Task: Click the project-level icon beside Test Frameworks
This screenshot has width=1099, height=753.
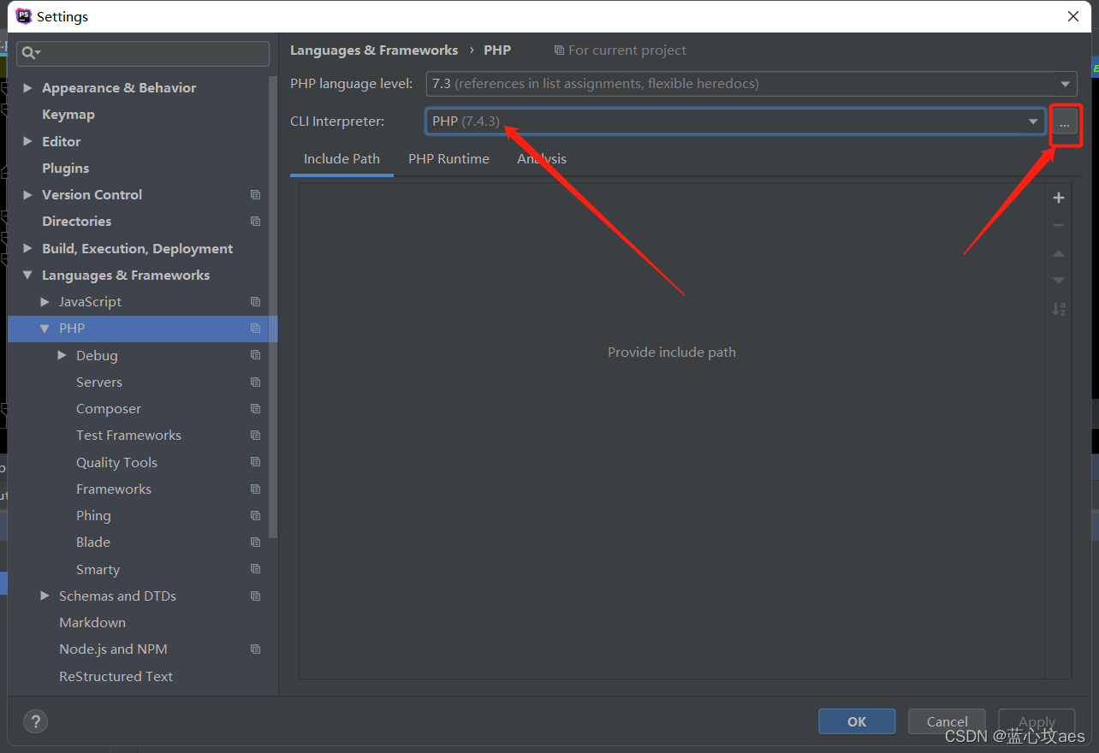Action: click(x=255, y=436)
